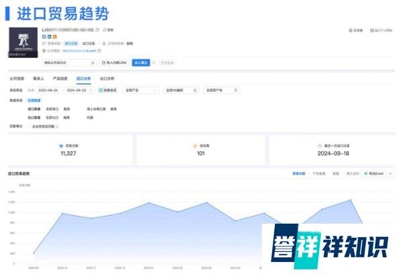
Task: Select the 出口记录 tag
Action: click(89, 44)
